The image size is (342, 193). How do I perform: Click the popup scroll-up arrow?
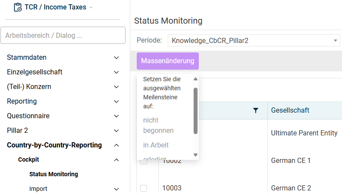195,79
